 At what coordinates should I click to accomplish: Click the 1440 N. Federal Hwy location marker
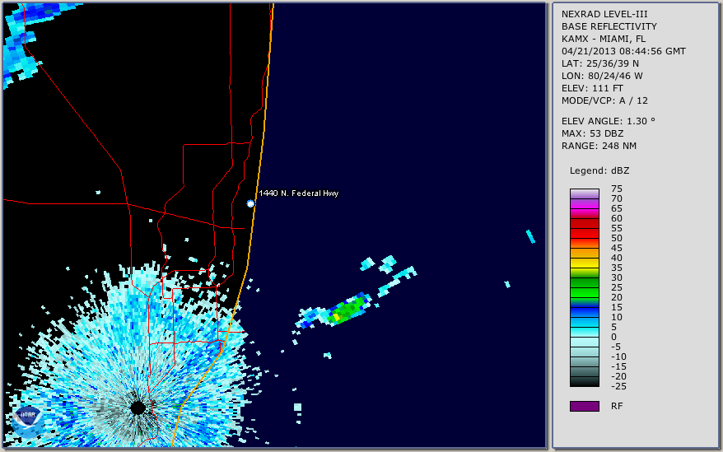point(250,203)
